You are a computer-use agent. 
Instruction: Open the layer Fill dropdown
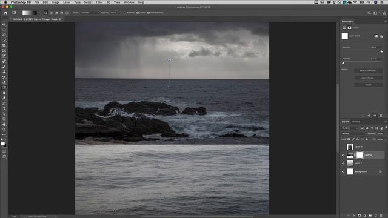(x=386, y=139)
